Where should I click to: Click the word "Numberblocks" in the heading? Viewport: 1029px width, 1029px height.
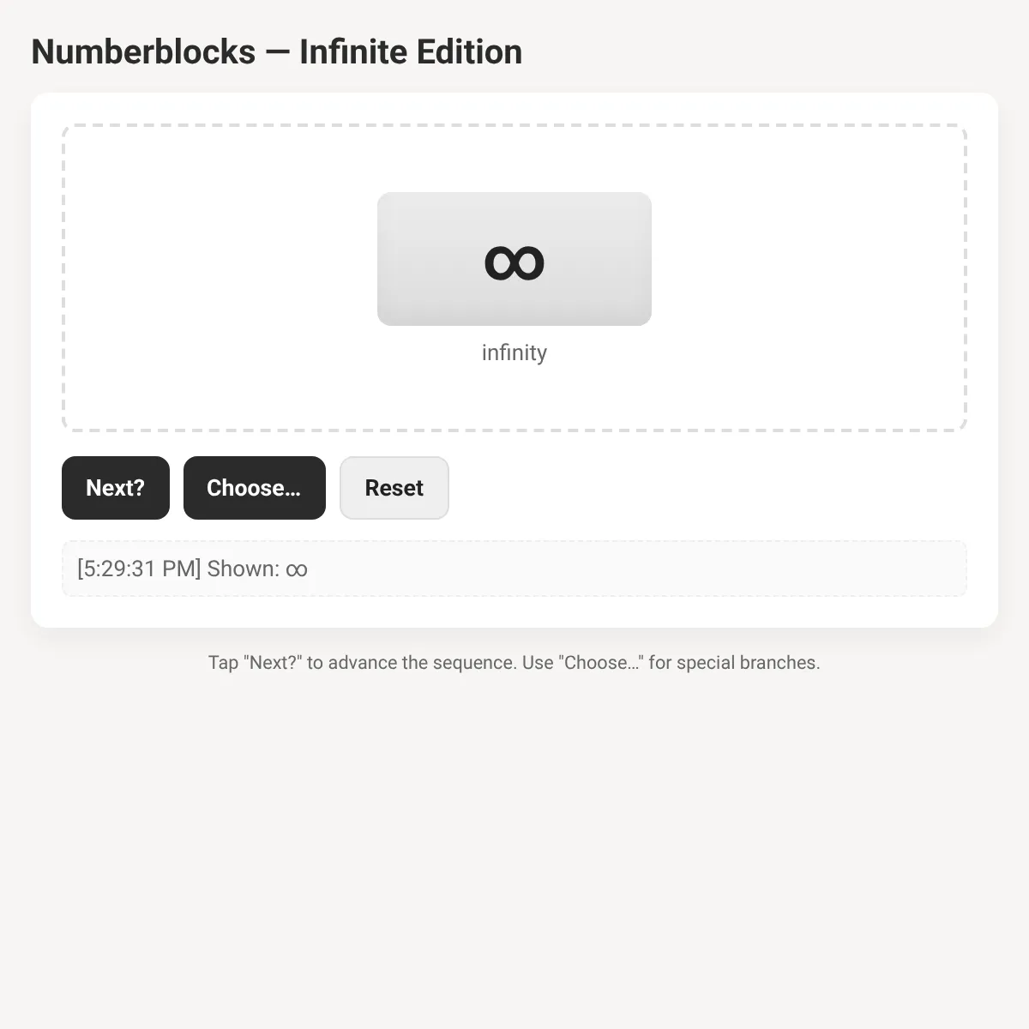click(143, 52)
